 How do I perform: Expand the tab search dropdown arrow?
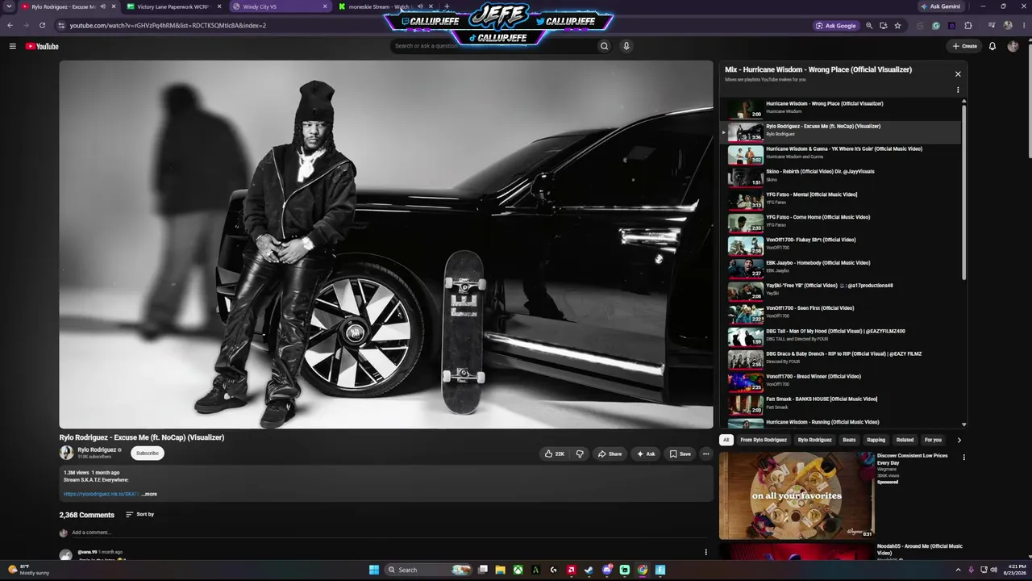coord(10,6)
